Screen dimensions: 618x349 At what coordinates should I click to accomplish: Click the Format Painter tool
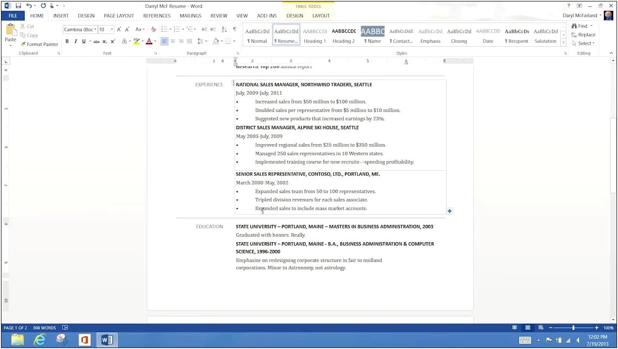39,44
